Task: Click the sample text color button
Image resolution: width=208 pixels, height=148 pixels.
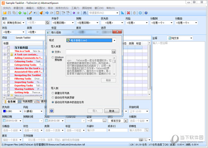Action: (116, 121)
